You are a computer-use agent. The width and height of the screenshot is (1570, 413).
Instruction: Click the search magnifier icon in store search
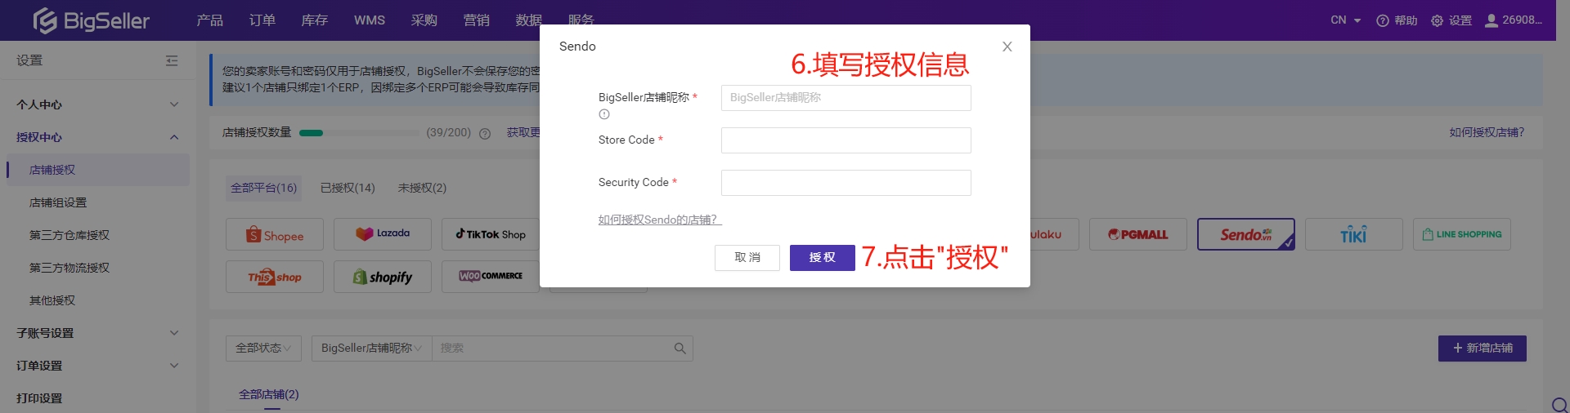pyautogui.click(x=680, y=349)
